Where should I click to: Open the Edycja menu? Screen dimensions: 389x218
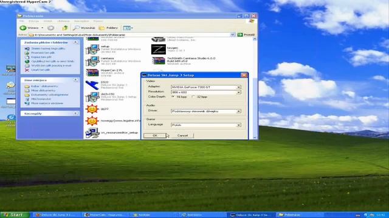coord(34,21)
